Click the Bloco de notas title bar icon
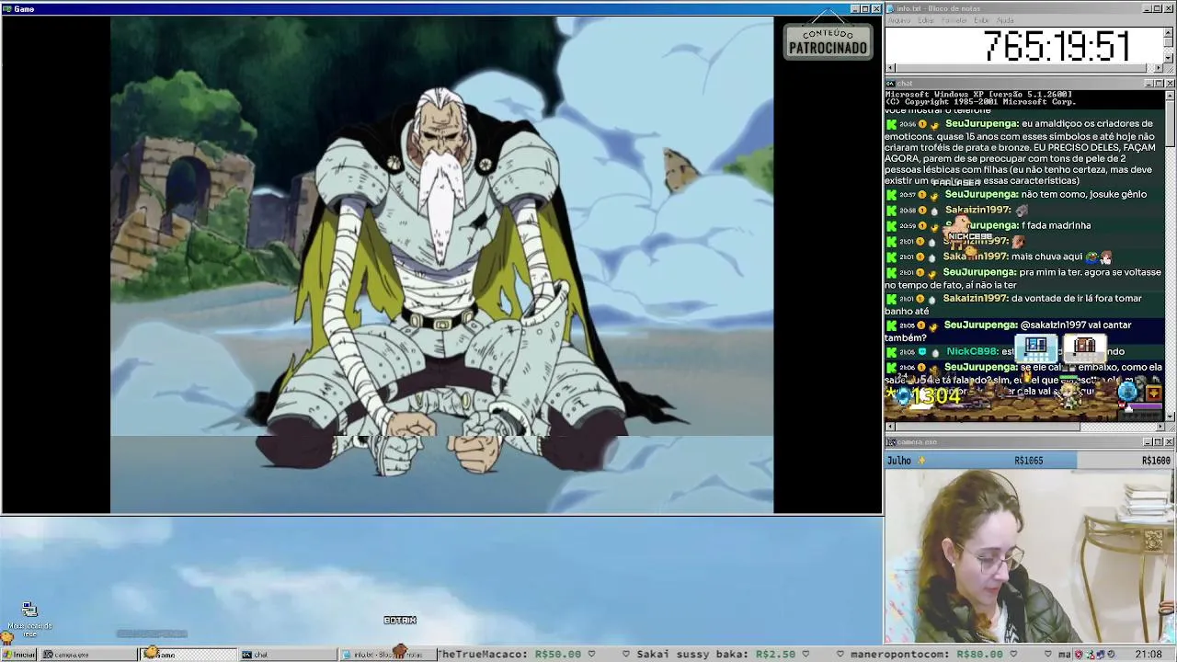 point(891,9)
